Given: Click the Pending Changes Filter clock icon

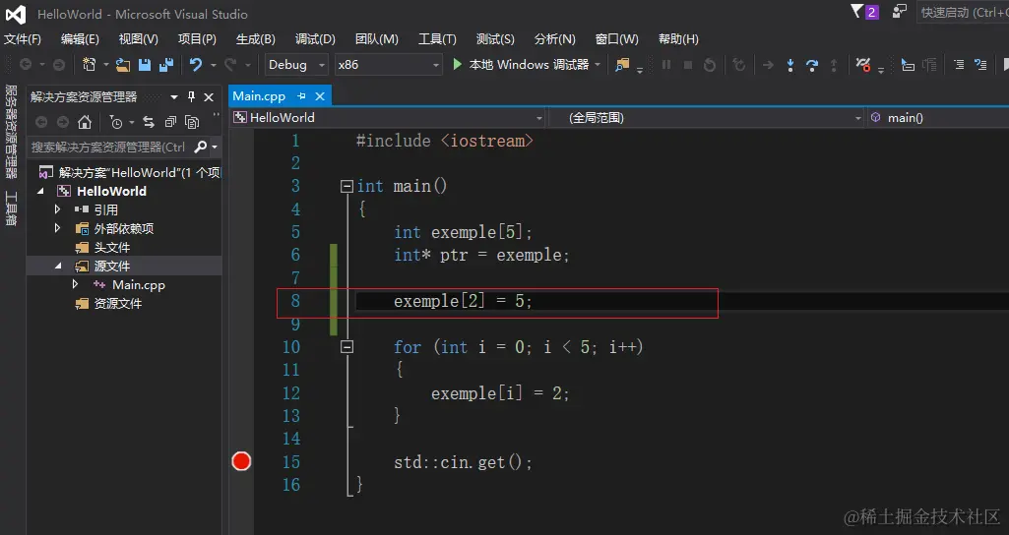Looking at the screenshot, I should click(116, 122).
